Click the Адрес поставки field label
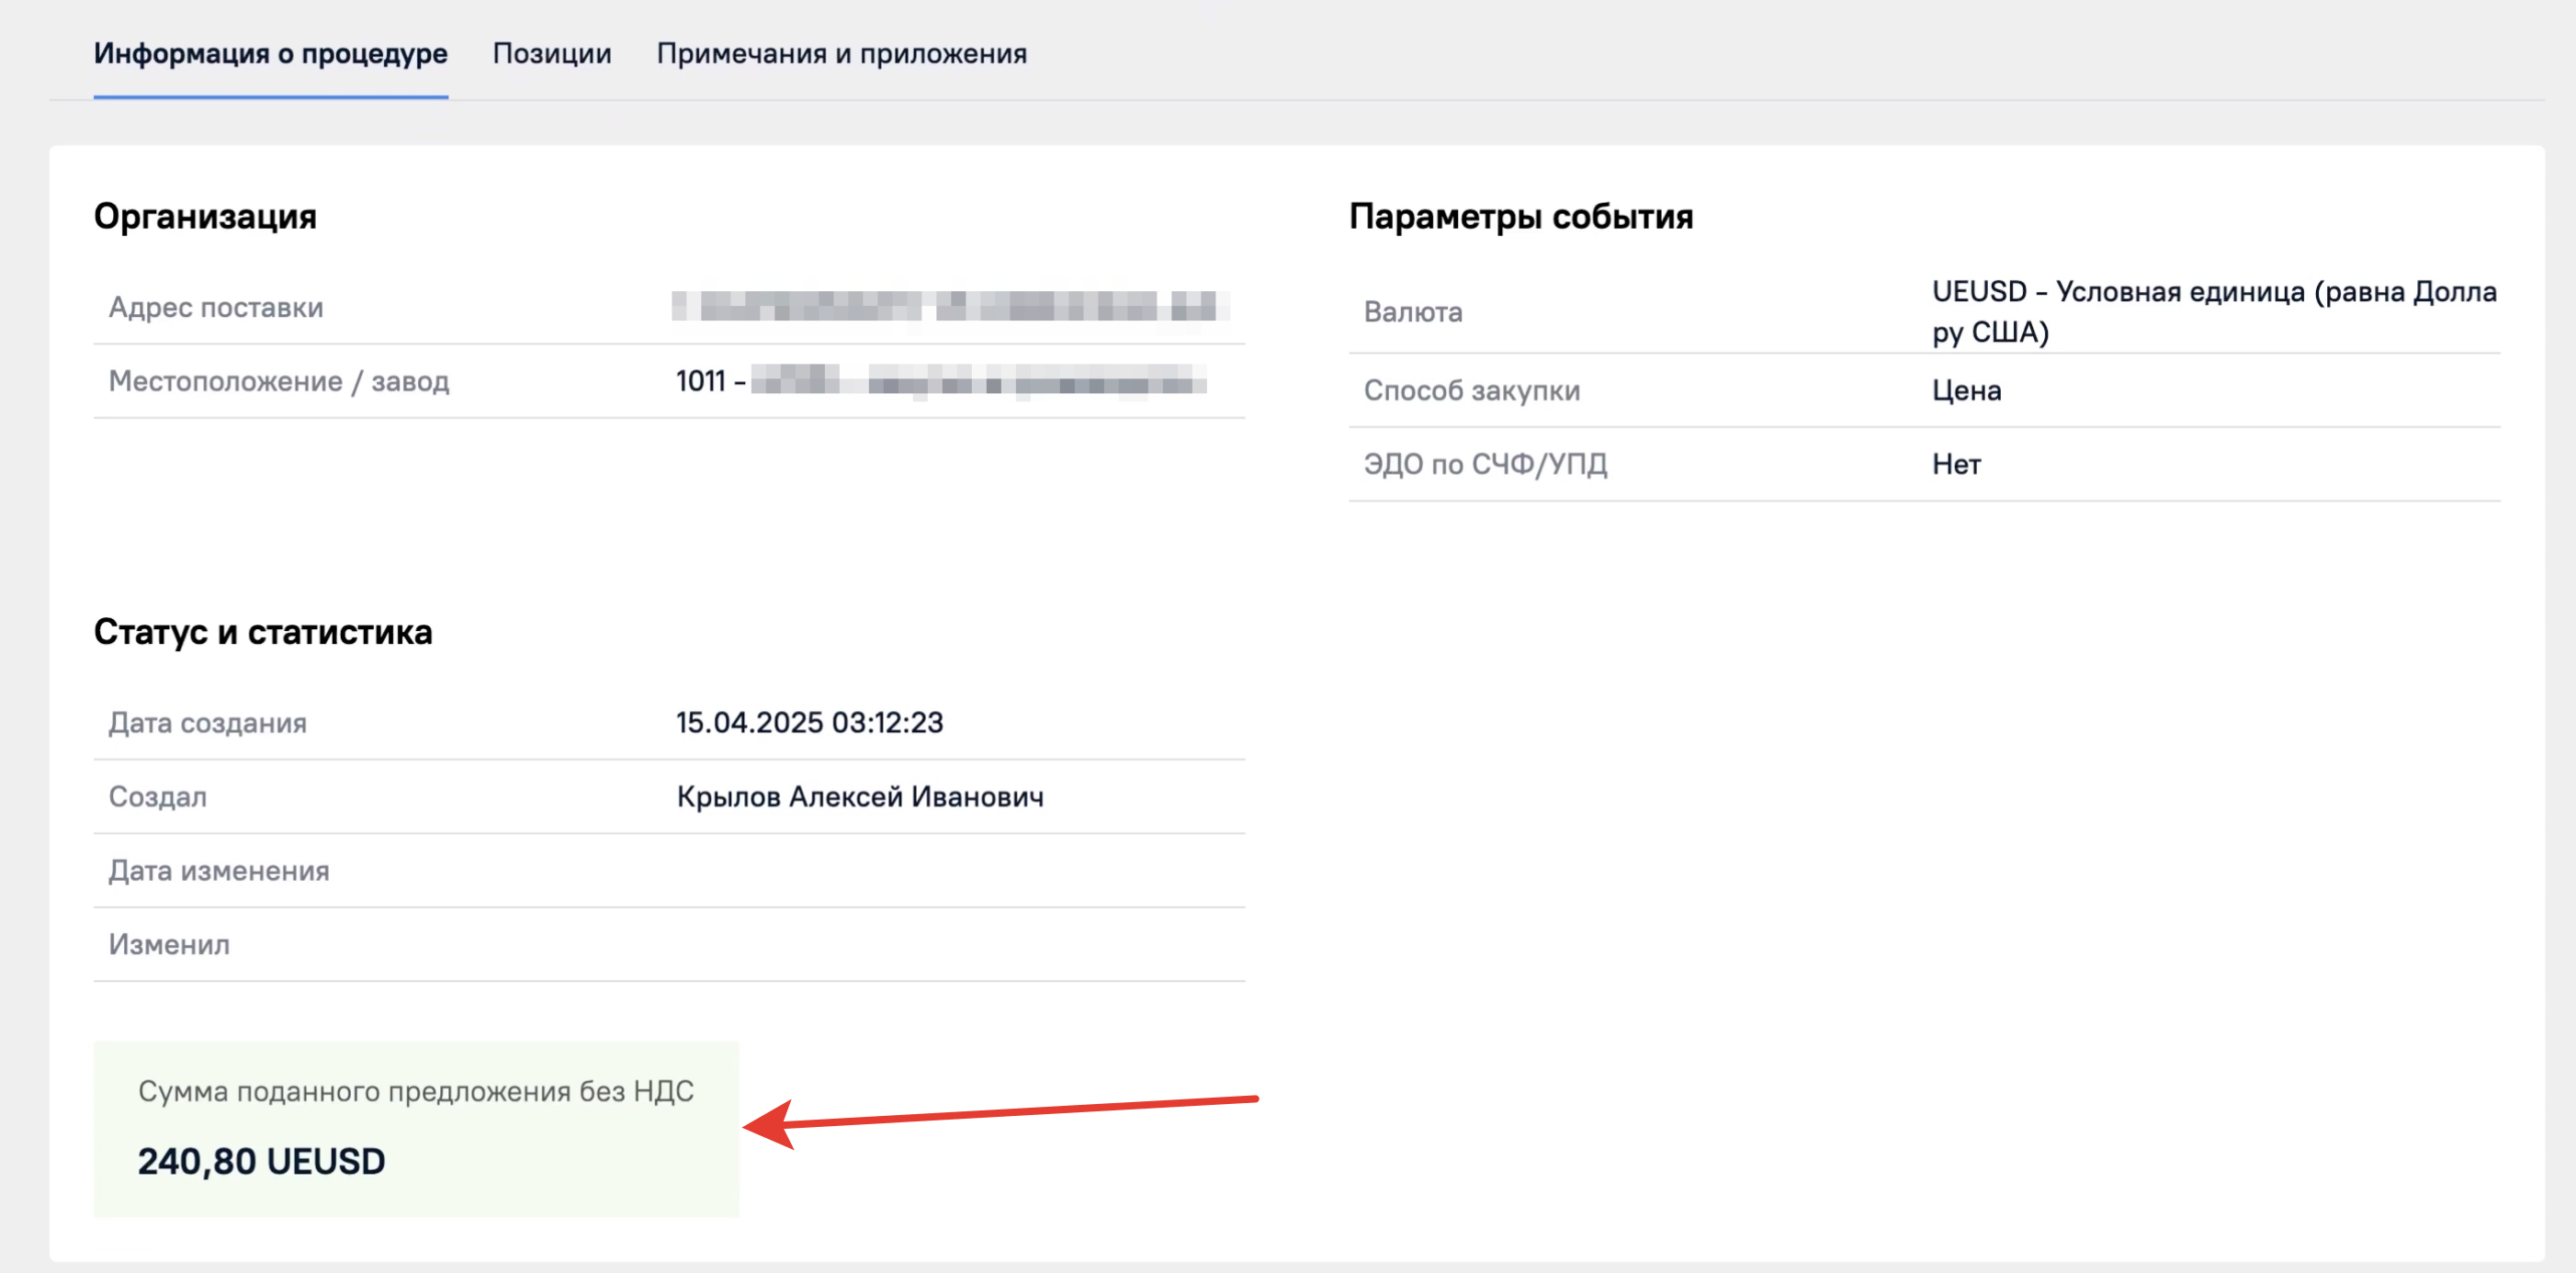 (x=216, y=307)
